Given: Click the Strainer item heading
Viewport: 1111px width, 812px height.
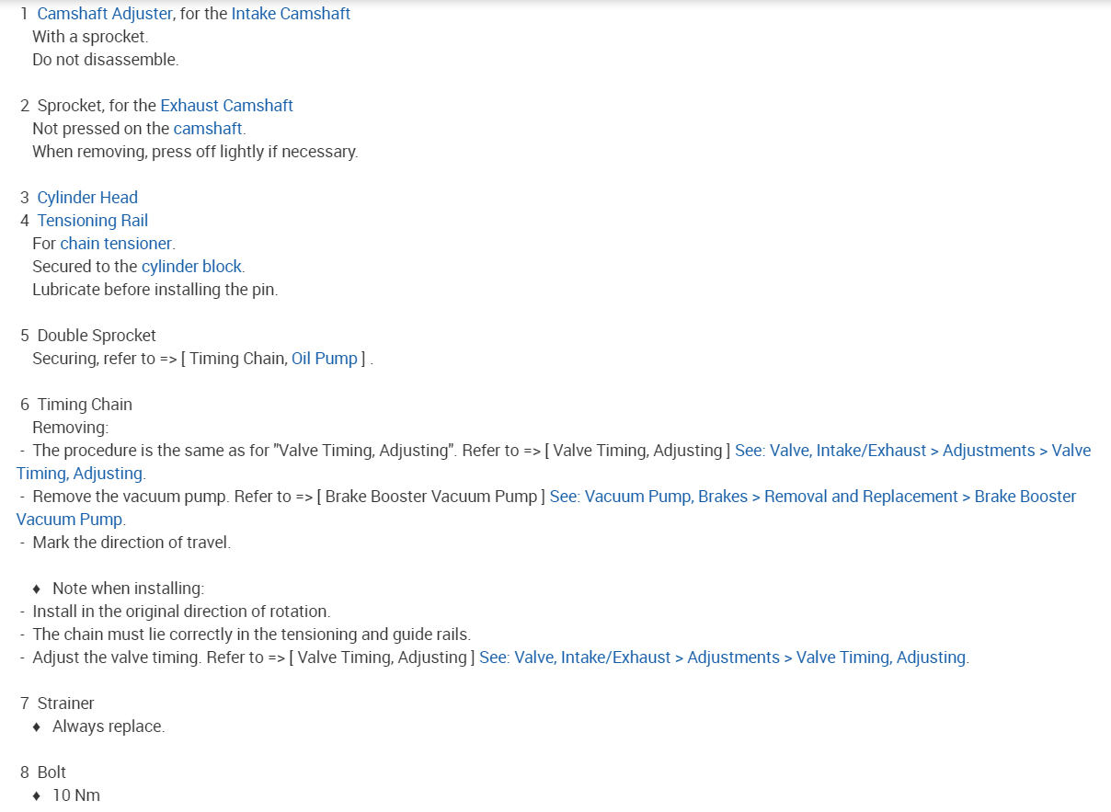Looking at the screenshot, I should coord(65,703).
